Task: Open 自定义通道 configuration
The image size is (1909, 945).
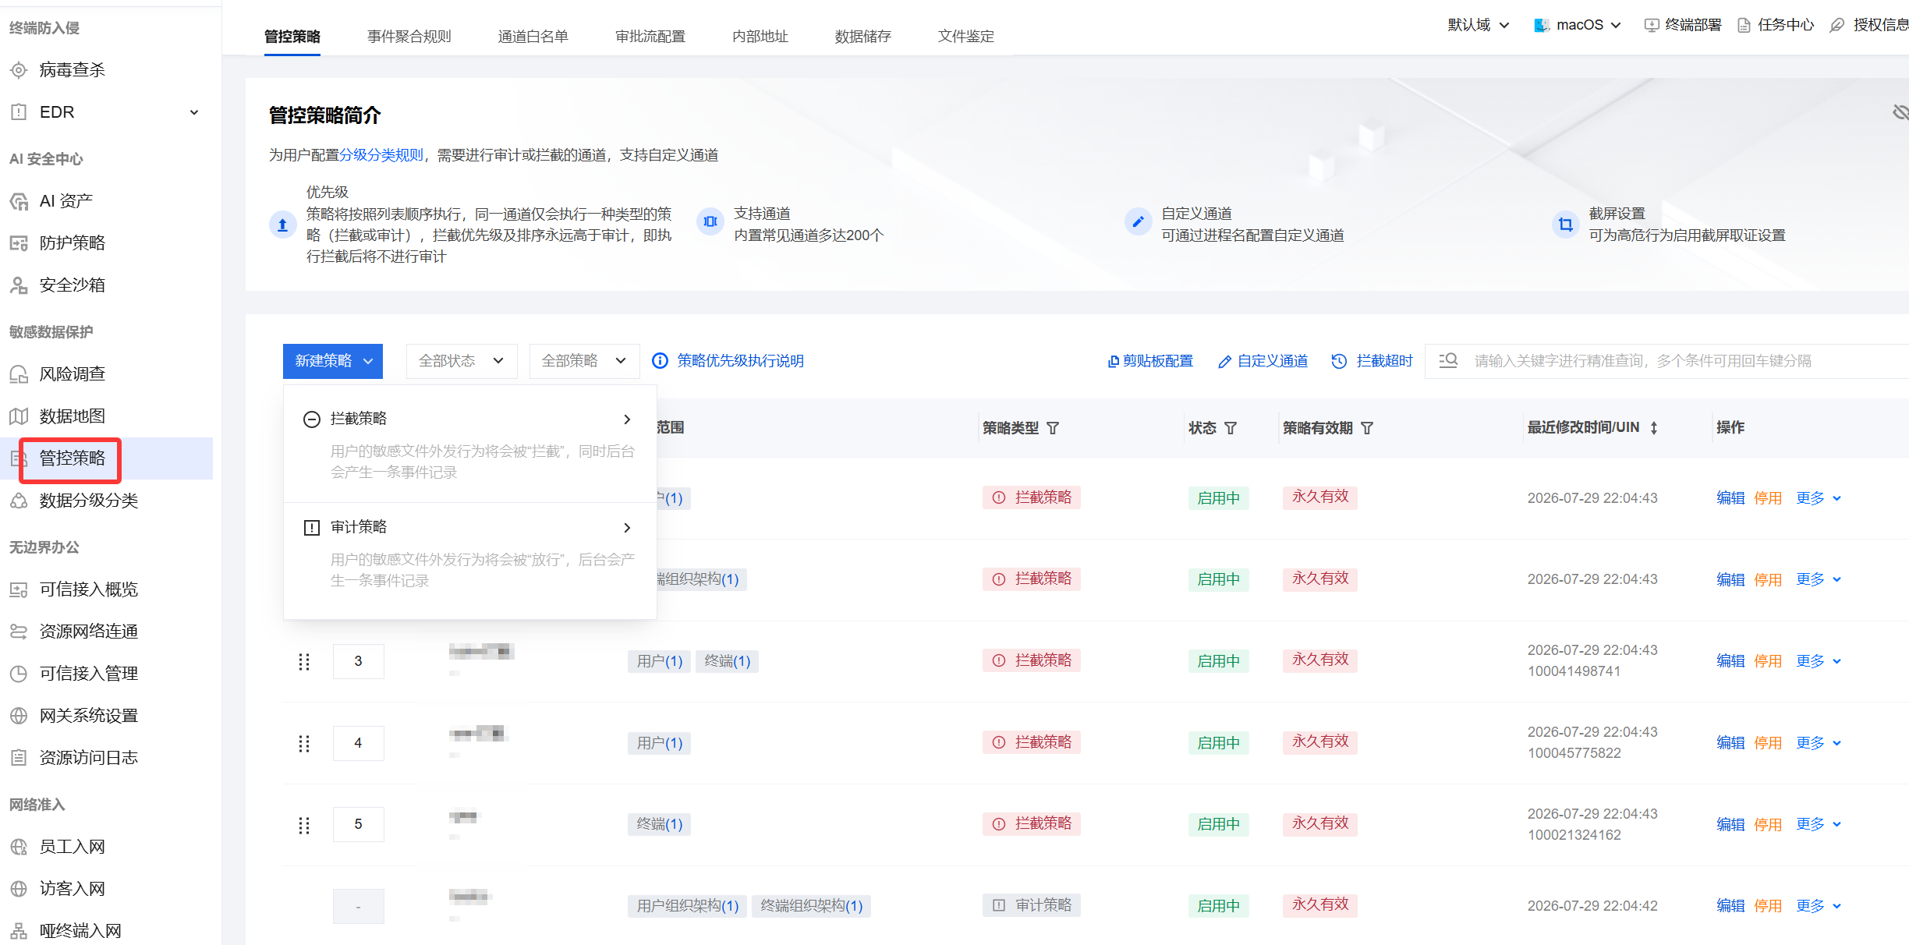Action: point(1263,361)
